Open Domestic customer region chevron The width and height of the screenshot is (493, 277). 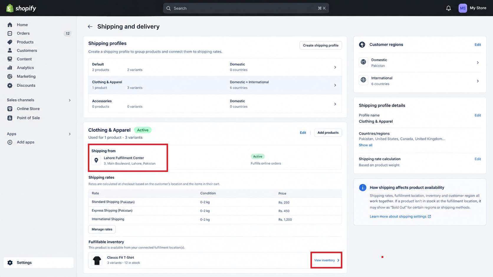[x=478, y=62]
